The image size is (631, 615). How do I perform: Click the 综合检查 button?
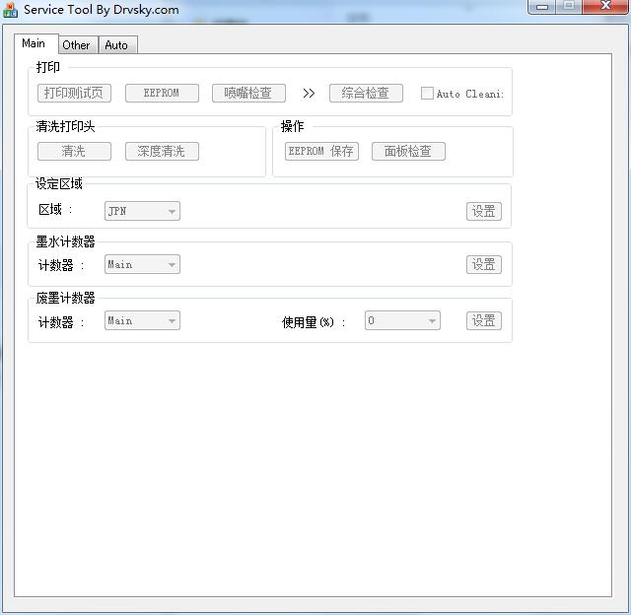pyautogui.click(x=365, y=93)
